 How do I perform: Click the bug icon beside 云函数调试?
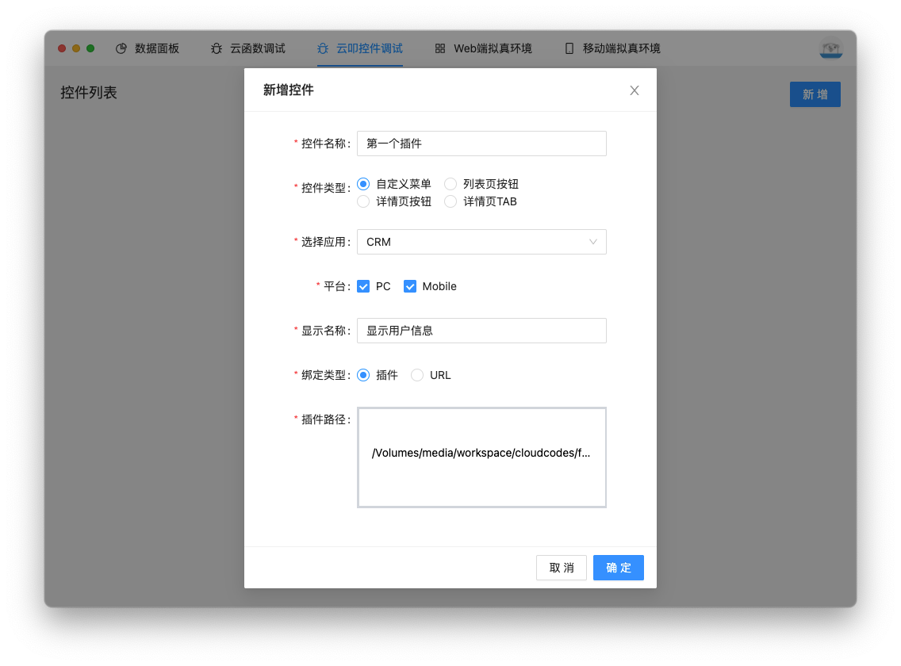[217, 48]
